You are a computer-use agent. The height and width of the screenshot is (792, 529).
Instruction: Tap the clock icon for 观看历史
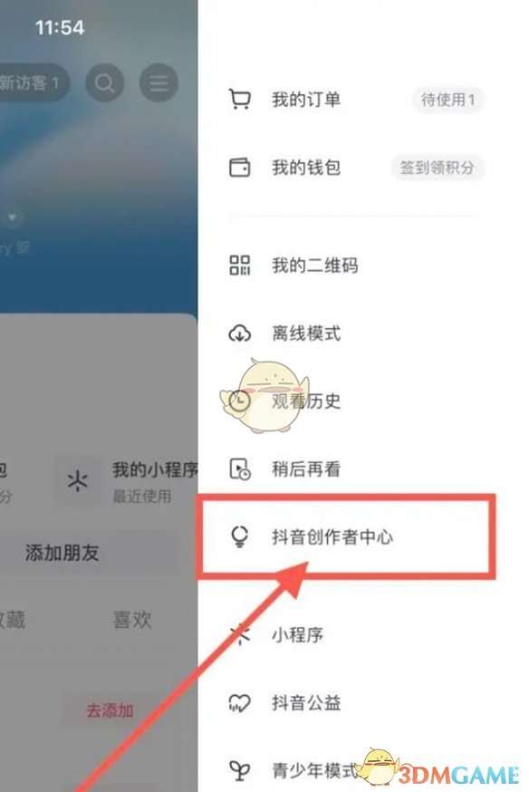click(x=240, y=401)
